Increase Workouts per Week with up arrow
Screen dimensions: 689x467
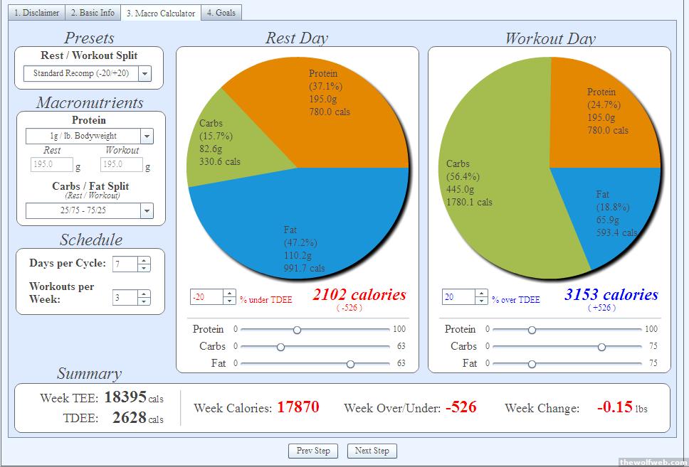point(144,293)
